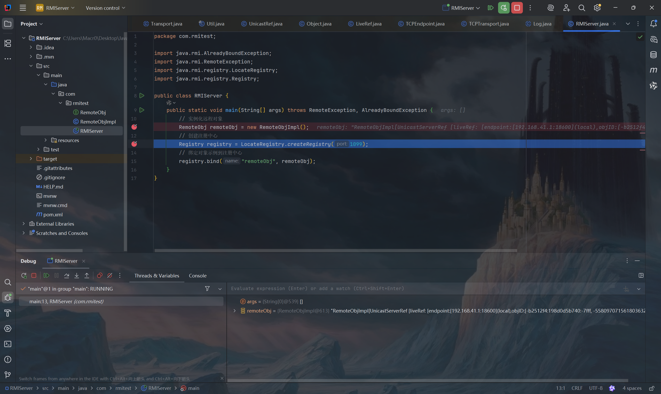Run class RMIServer gutter arrow line 8

tap(142, 95)
